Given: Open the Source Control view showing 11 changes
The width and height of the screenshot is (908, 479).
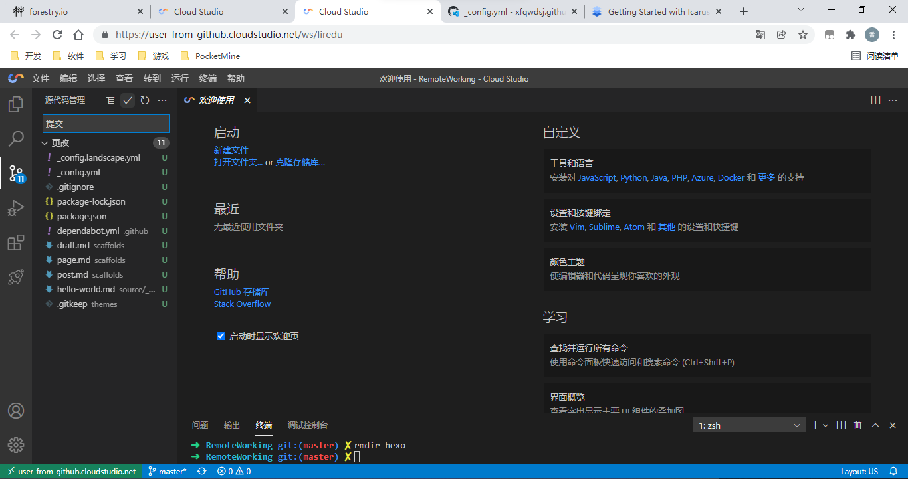Looking at the screenshot, I should (x=16, y=173).
